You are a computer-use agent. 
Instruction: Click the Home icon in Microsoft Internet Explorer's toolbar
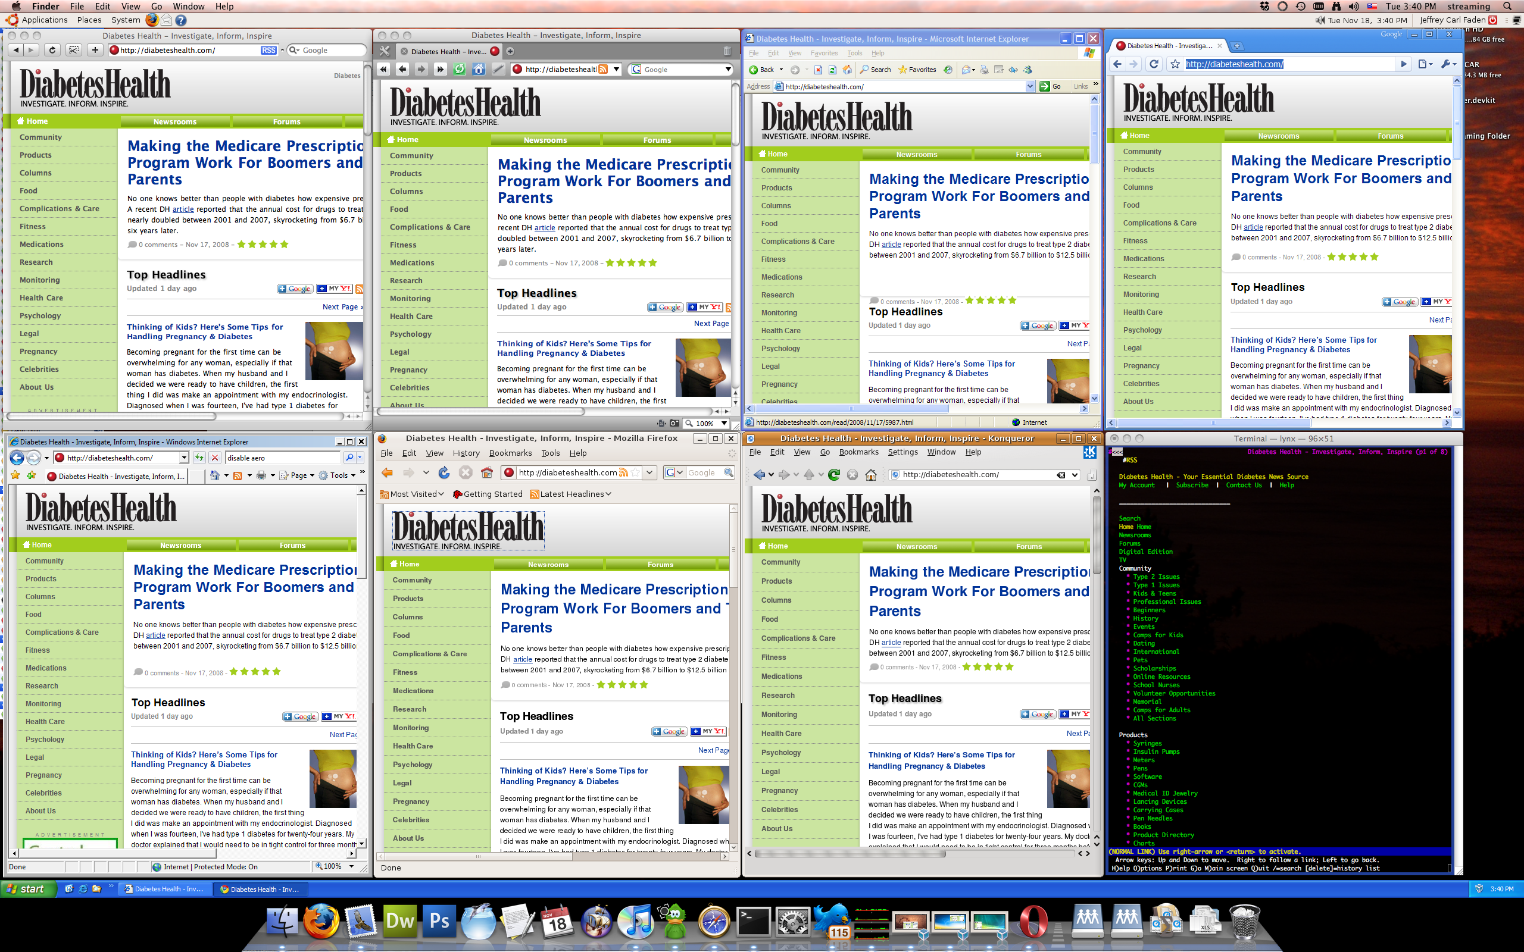coord(847,70)
